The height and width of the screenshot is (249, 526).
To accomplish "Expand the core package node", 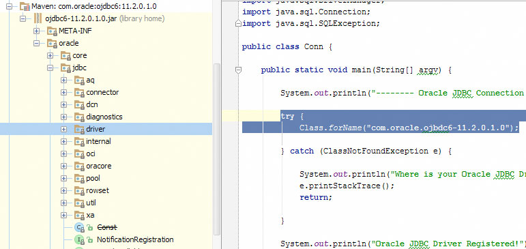I will click(x=50, y=55).
